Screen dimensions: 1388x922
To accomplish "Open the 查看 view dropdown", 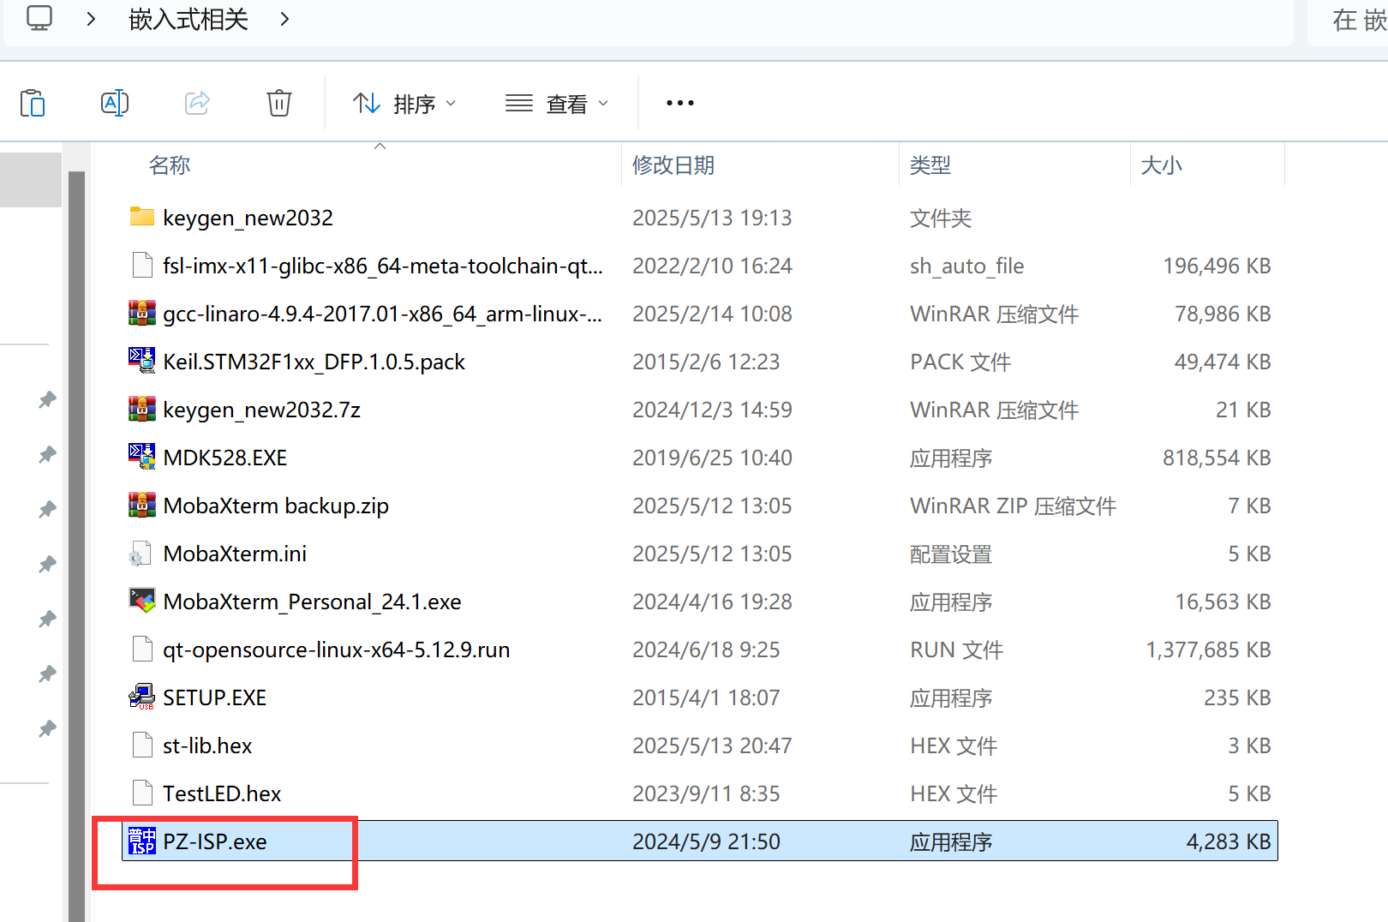I will click(x=557, y=104).
